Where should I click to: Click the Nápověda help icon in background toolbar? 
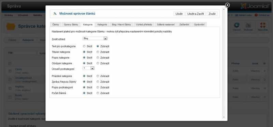(262, 27)
